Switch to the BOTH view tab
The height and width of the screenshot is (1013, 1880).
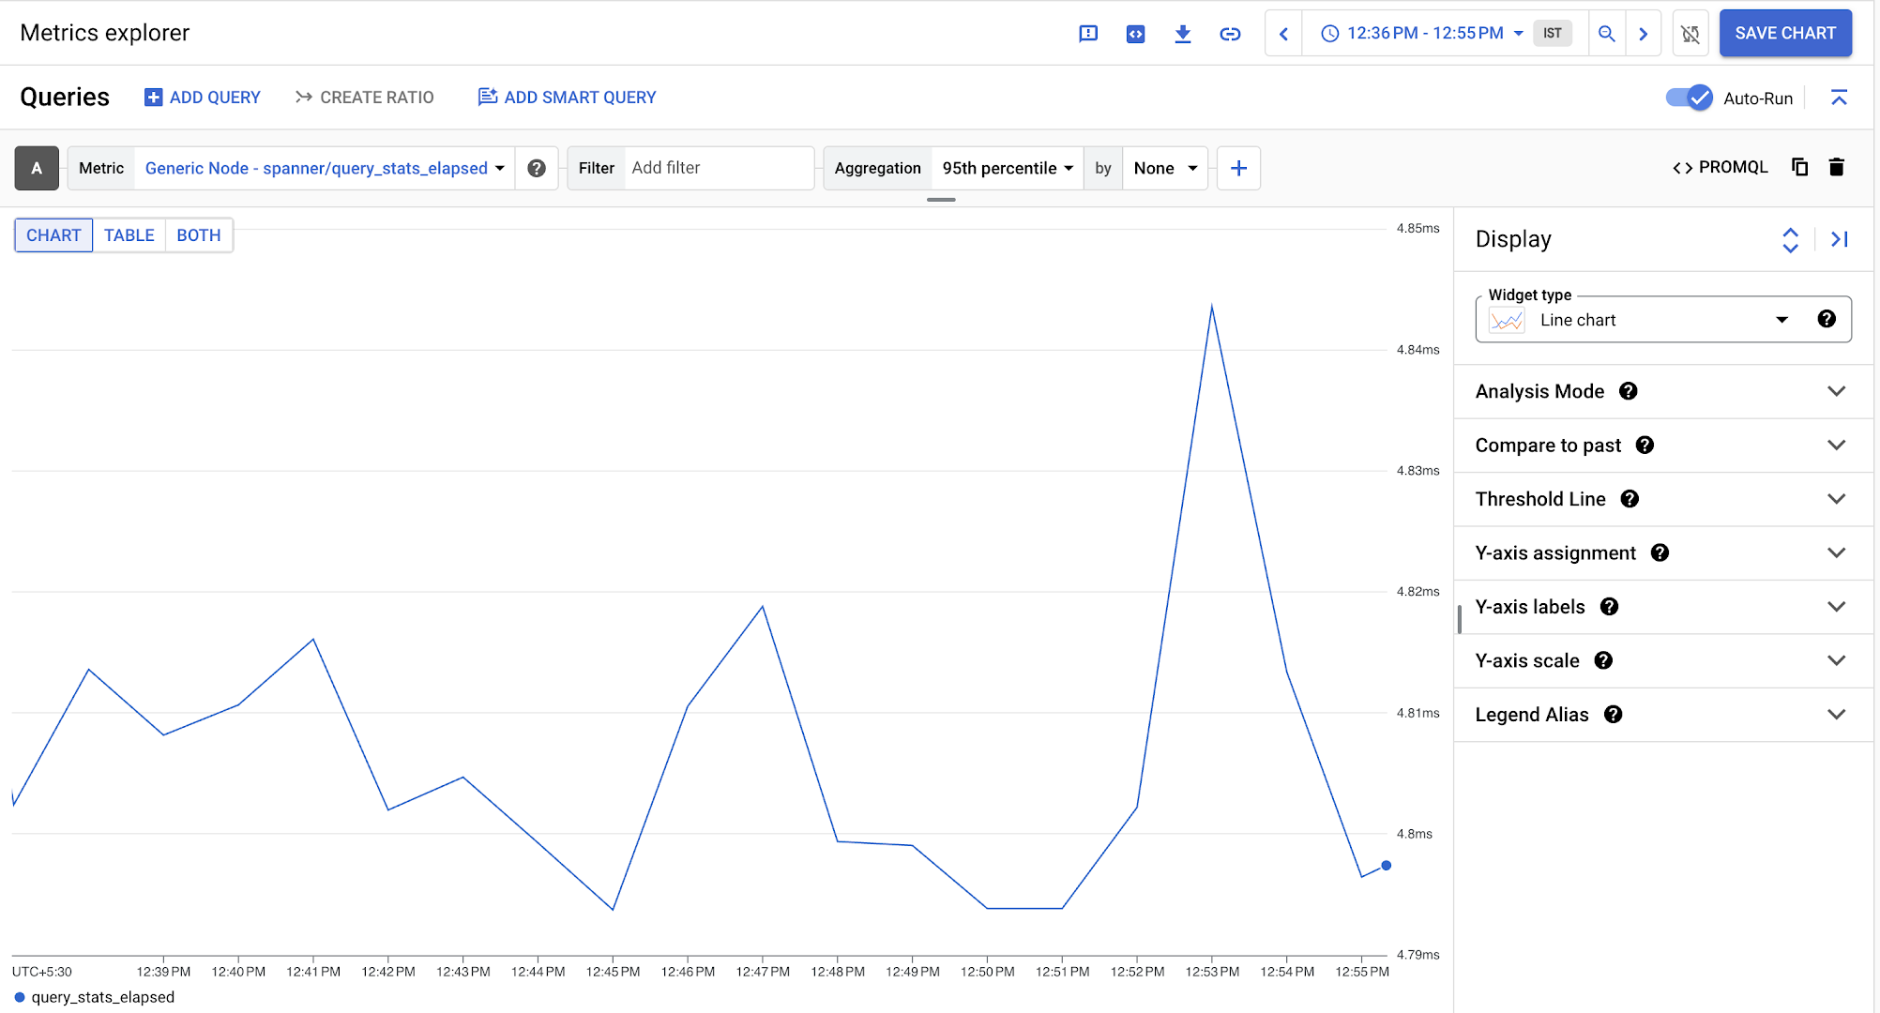click(x=197, y=234)
